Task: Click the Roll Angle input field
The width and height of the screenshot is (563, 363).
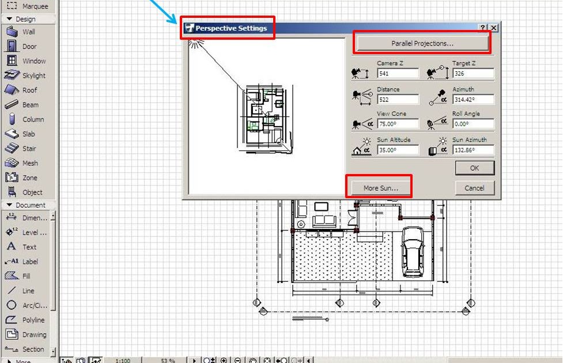Action: [x=473, y=124]
